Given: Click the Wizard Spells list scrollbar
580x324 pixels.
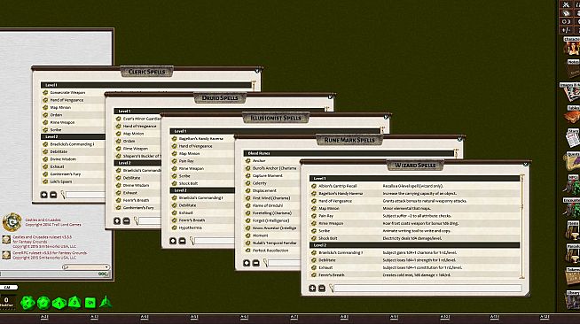Looking at the screenshot, I should (x=522, y=227).
